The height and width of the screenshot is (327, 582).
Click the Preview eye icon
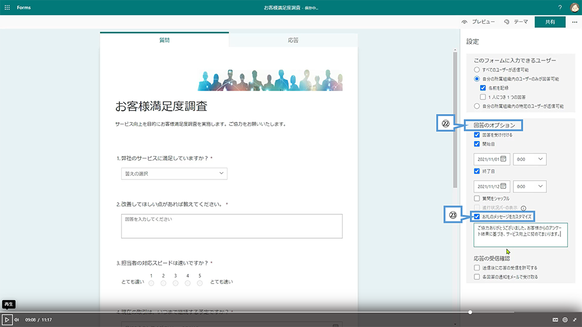[x=464, y=22]
